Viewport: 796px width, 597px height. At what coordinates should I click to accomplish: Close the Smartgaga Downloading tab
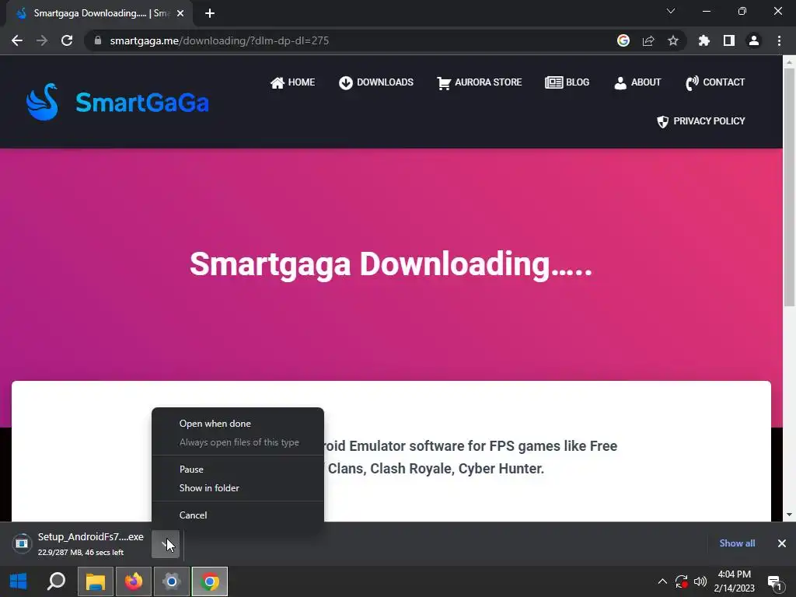180,14
